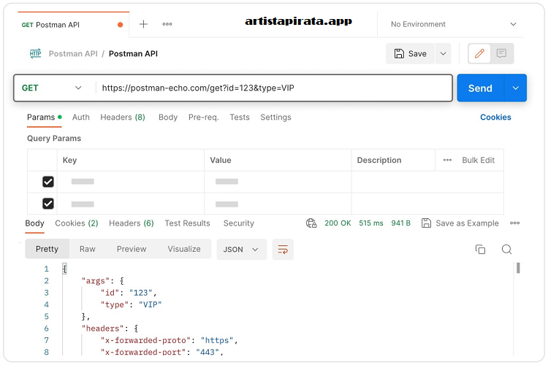Click the "headers" key in response
Viewport: 548px width, 365px height.
click(102, 328)
